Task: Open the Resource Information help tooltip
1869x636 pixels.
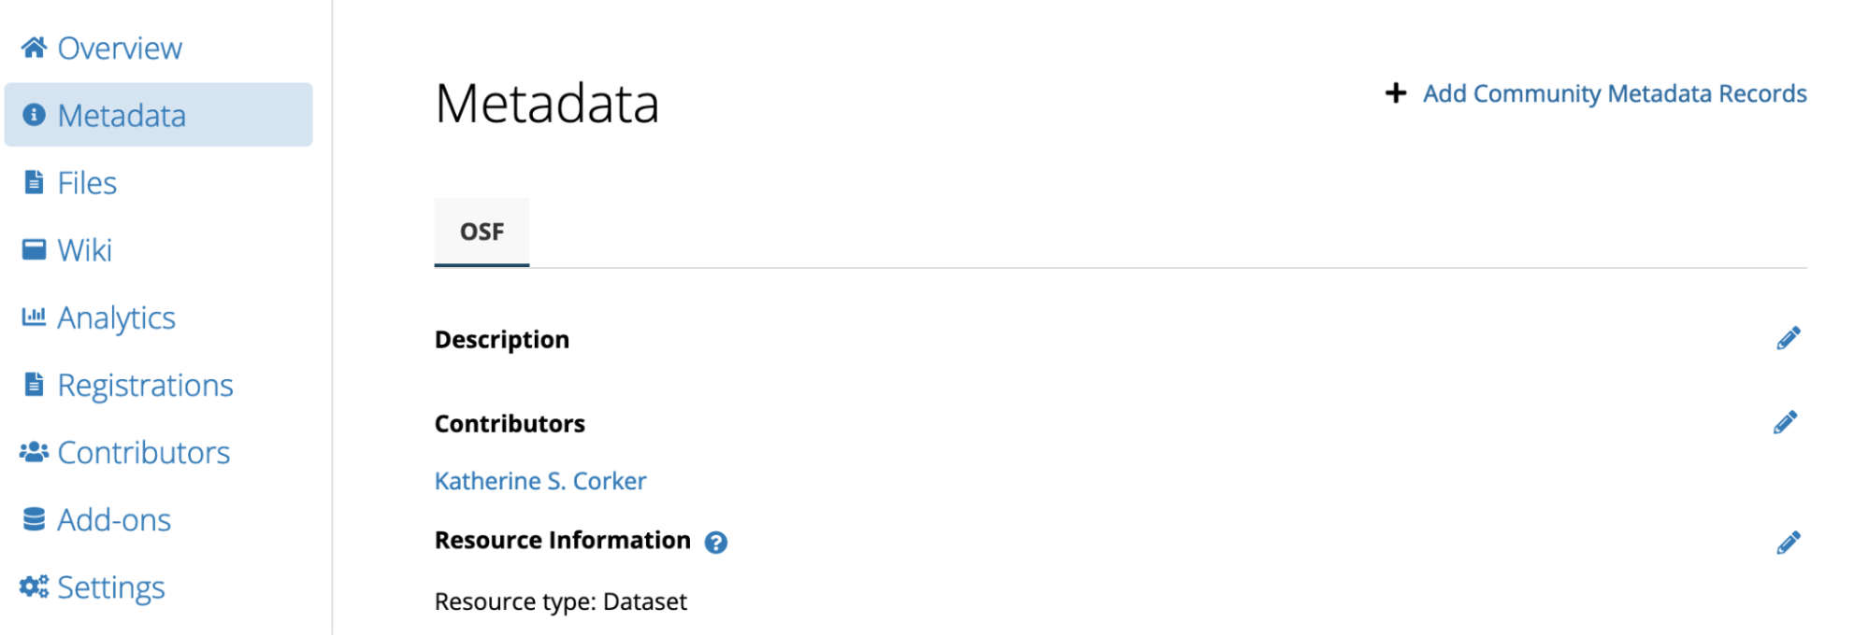Action: [716, 543]
